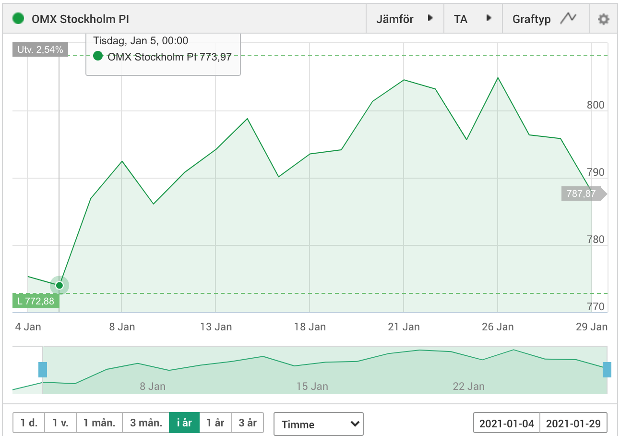This screenshot has height=436, width=620.
Task: Click tooltip text OMX Stockholm PI 773,97
Action: tap(170, 57)
